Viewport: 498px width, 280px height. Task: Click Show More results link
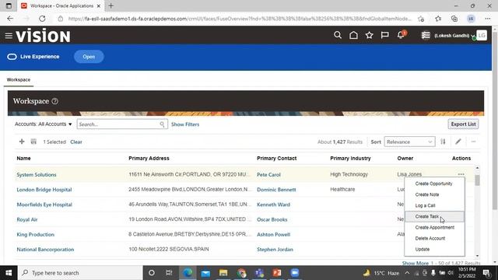(x=415, y=263)
